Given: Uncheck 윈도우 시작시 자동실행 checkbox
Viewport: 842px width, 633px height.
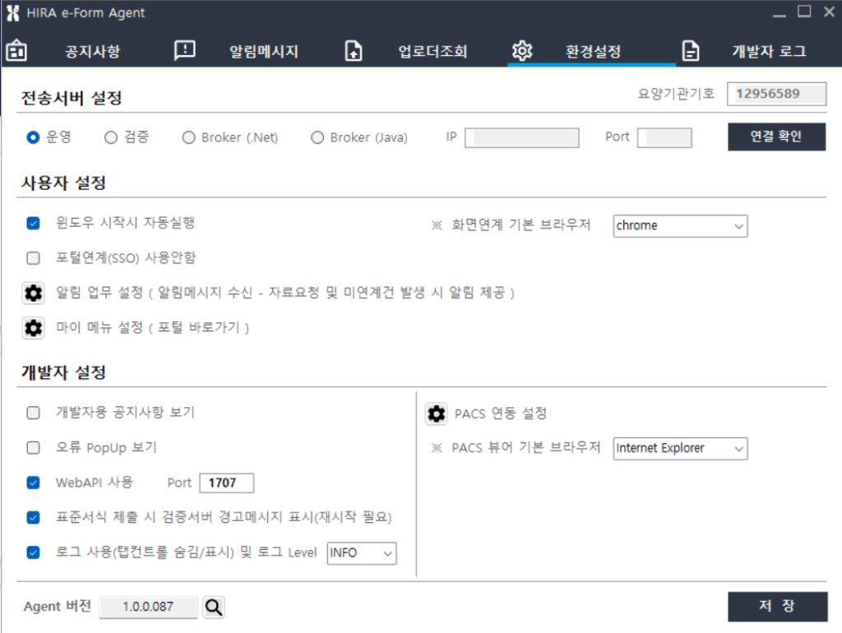Looking at the screenshot, I should pyautogui.click(x=34, y=223).
